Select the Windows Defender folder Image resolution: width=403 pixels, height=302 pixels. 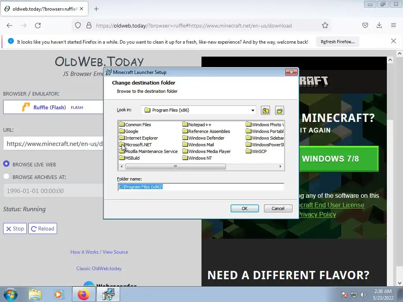pyautogui.click(x=203, y=138)
